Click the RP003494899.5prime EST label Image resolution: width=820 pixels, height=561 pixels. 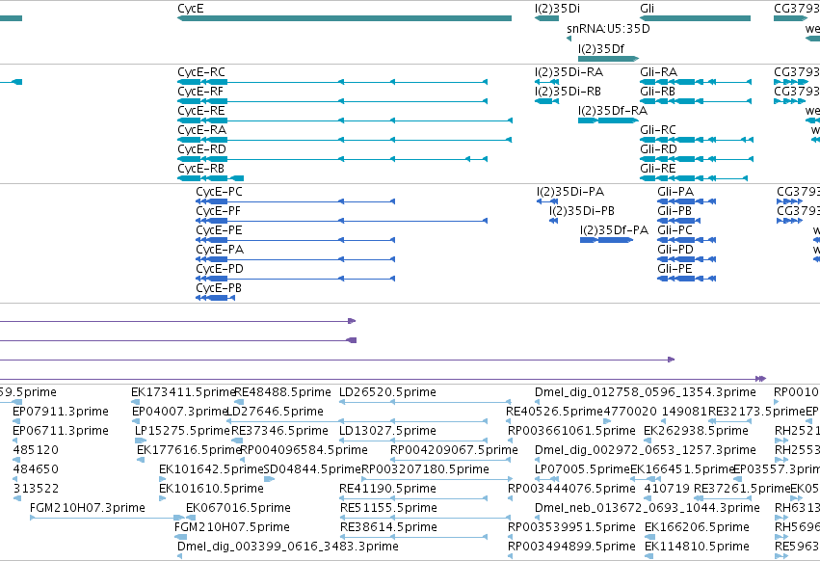(571, 548)
